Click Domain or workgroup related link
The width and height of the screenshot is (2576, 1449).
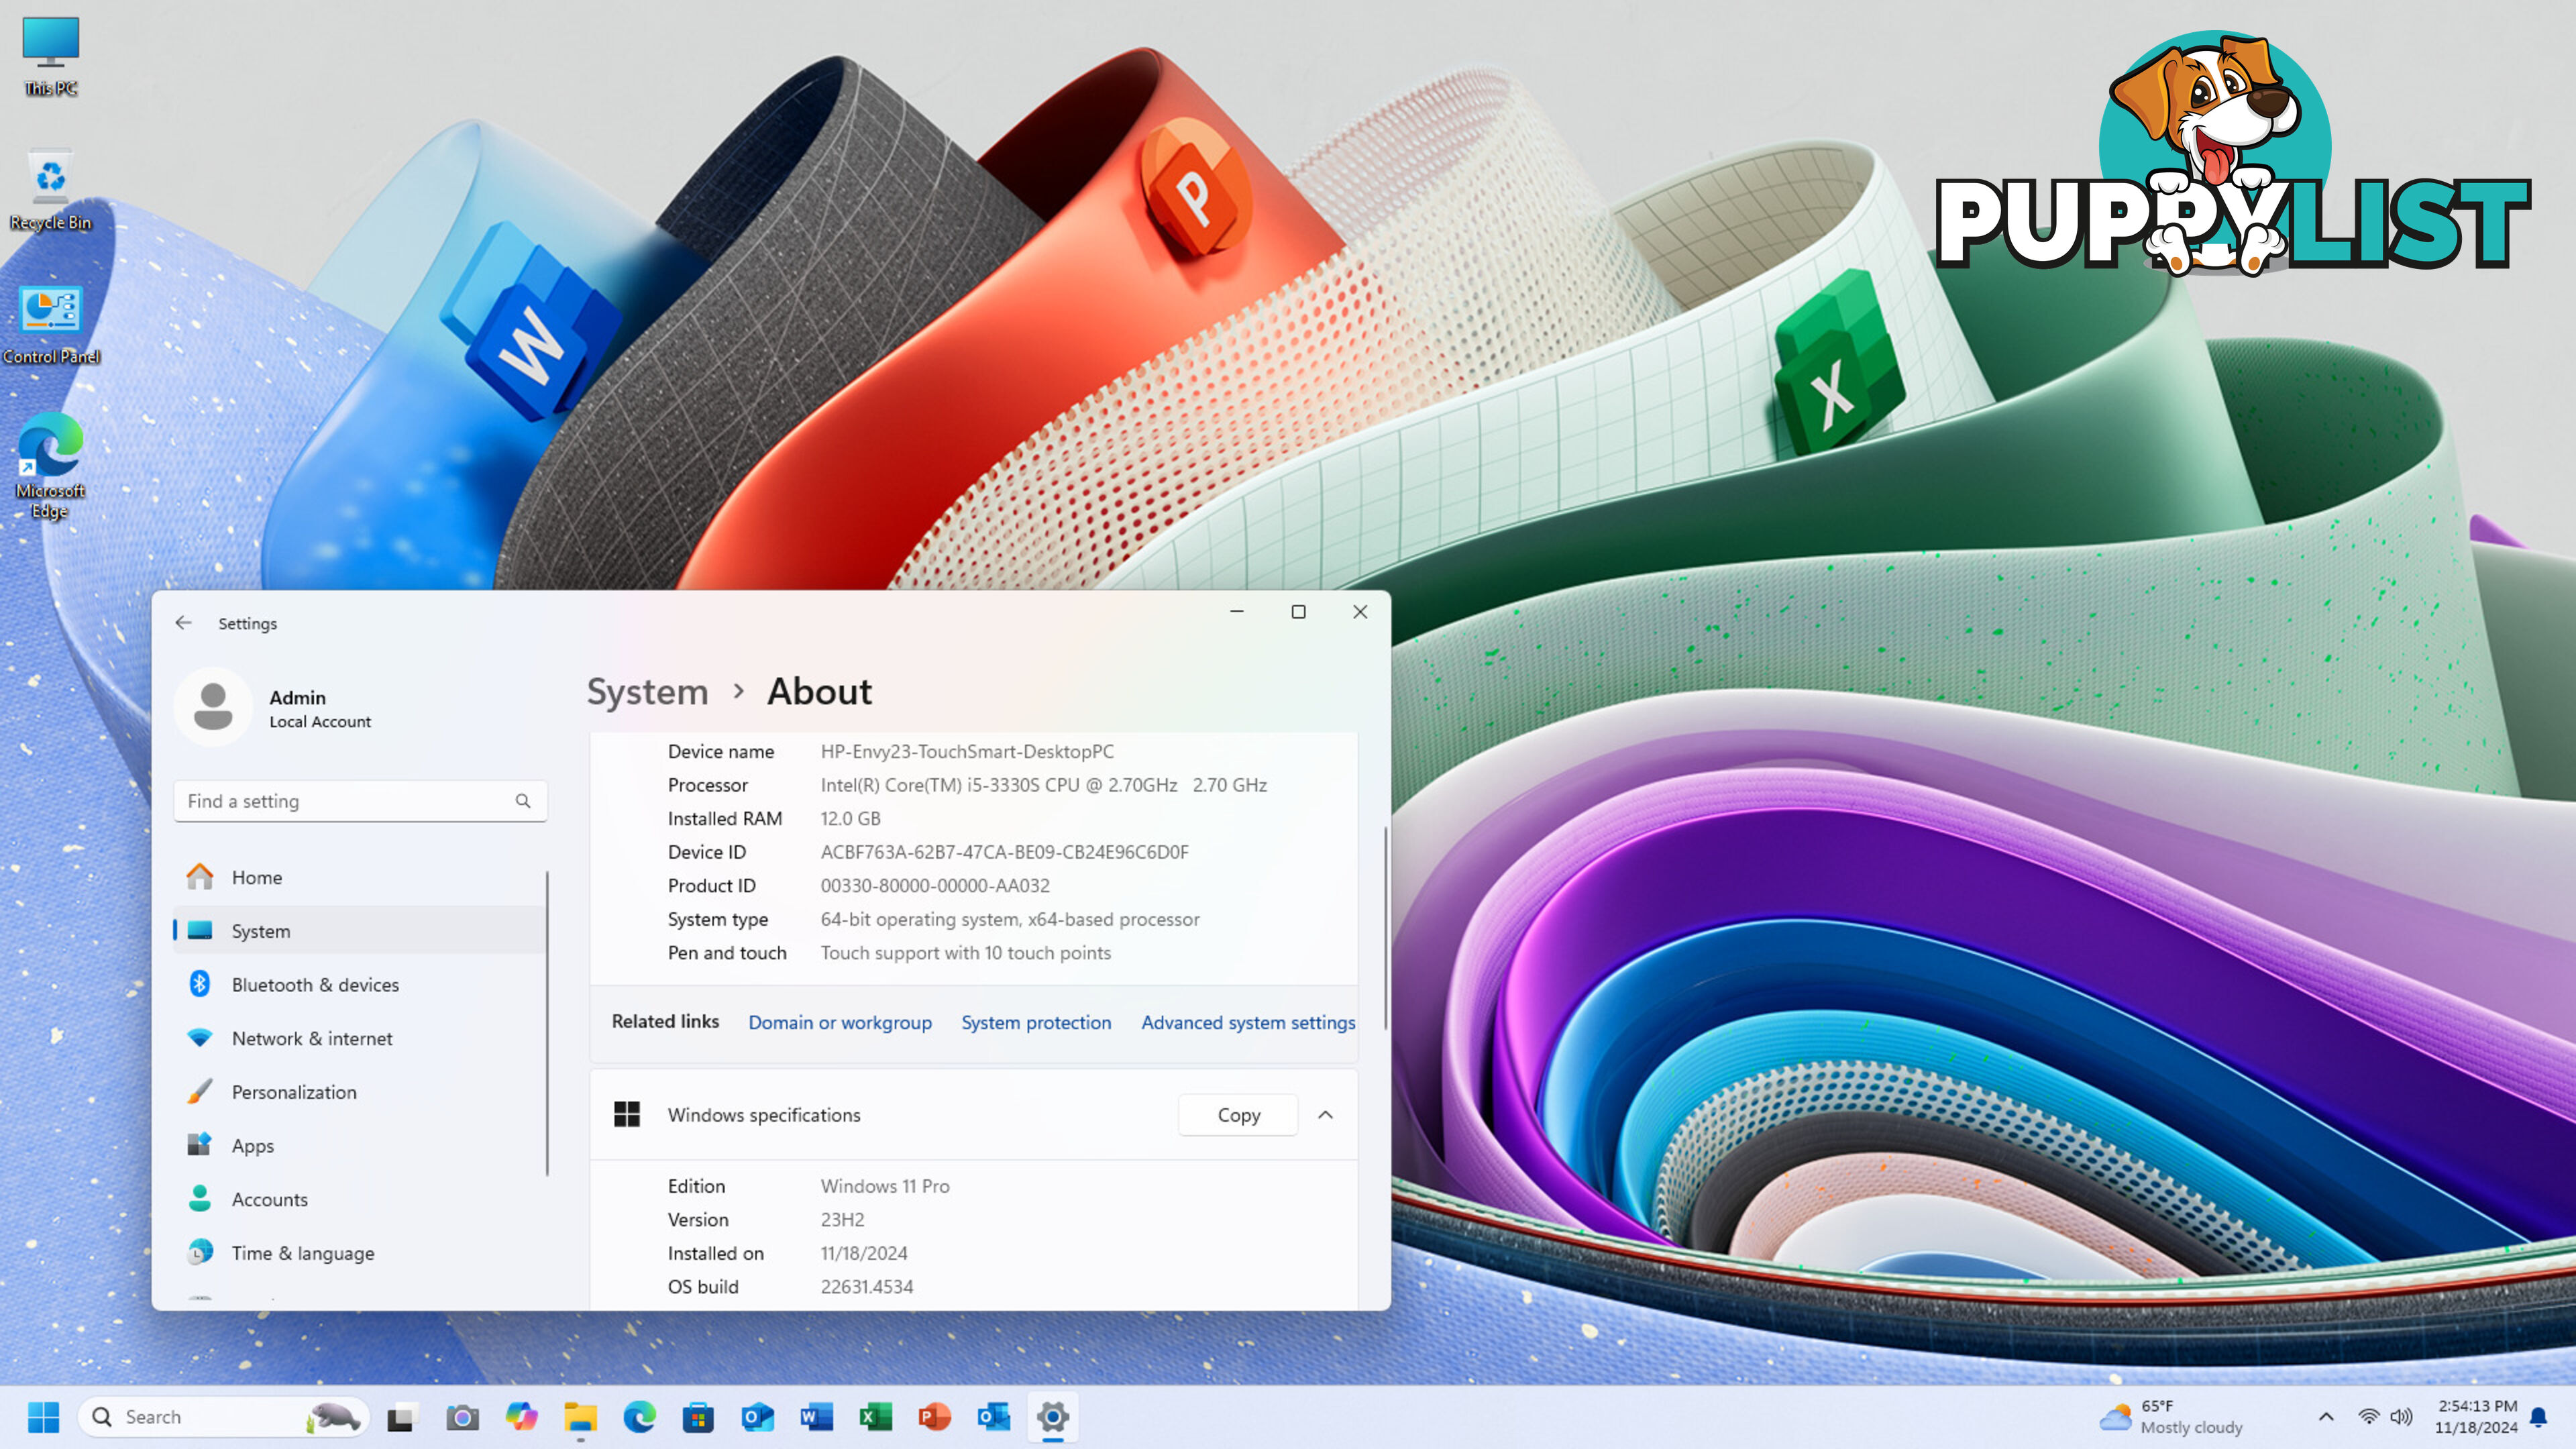(839, 1022)
